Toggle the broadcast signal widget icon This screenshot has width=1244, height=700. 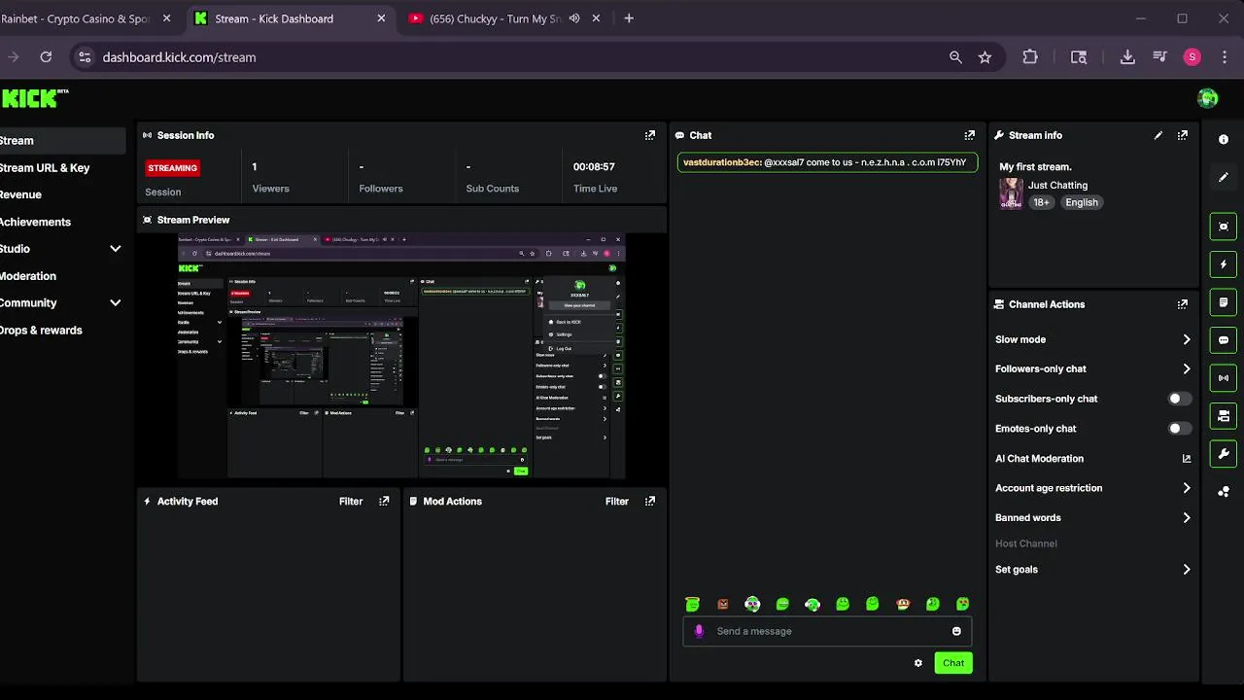1224,378
